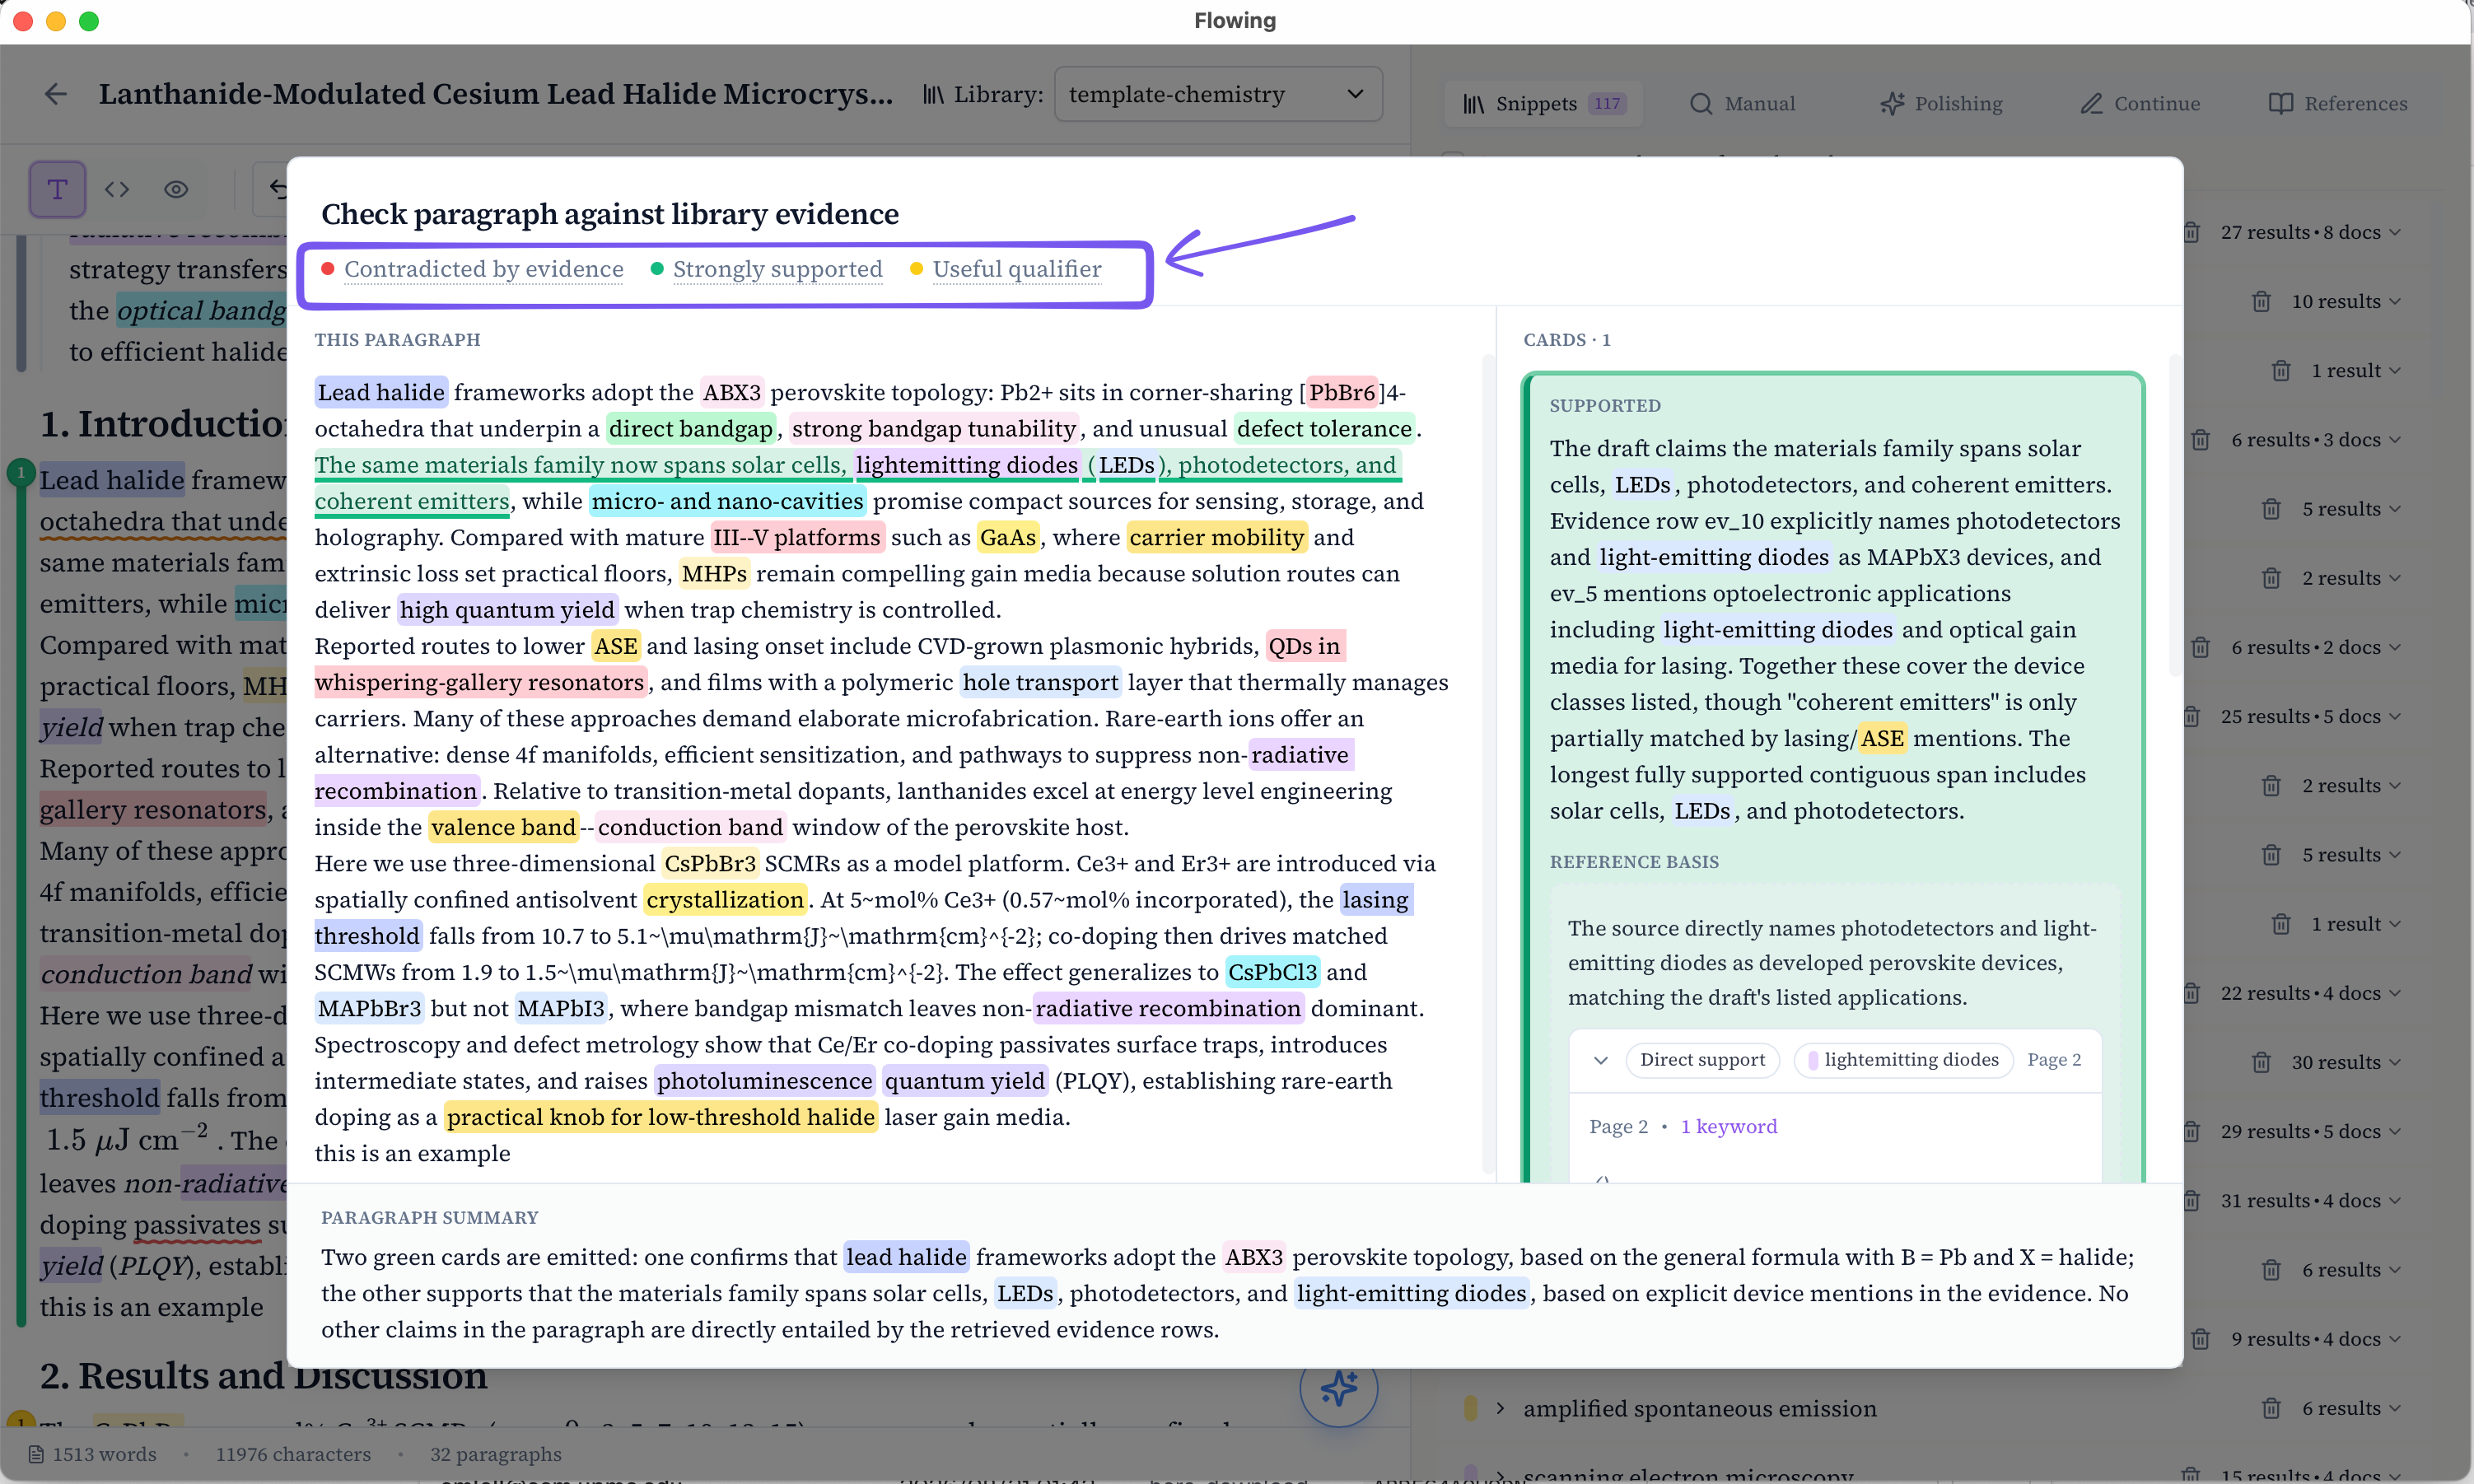Click the '2. Results and Discussion' heading
This screenshot has width=2474, height=1484.
[x=263, y=1377]
